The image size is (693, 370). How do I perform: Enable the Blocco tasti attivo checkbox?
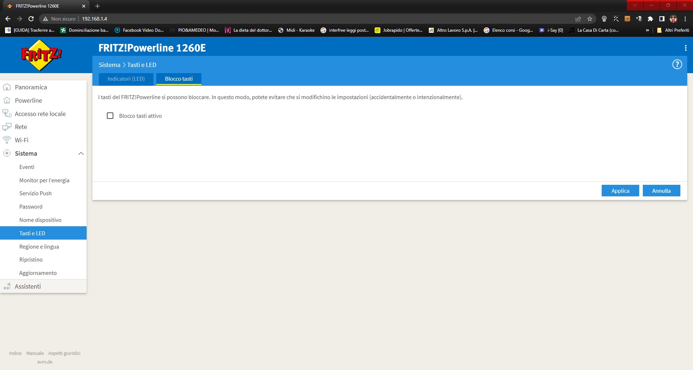pyautogui.click(x=110, y=116)
